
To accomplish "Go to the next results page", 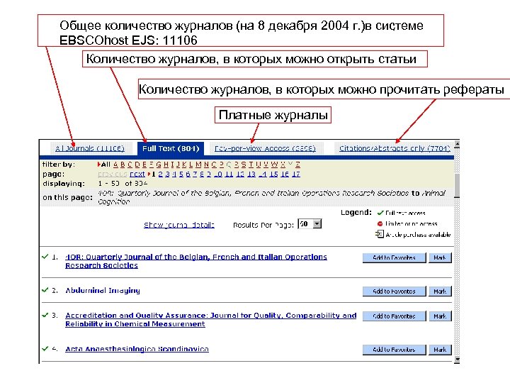I will click(x=137, y=174).
